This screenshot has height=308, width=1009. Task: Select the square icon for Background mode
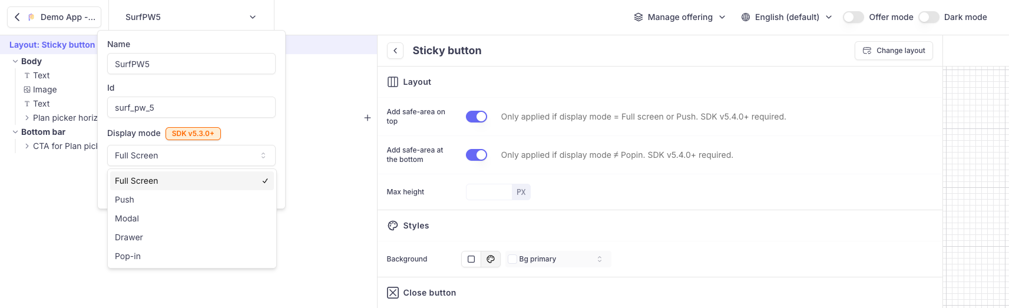pos(471,259)
